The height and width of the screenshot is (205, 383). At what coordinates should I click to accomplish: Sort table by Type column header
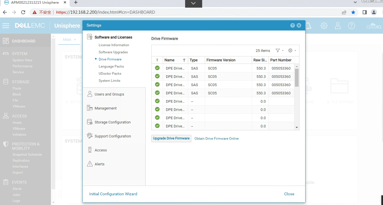click(x=197, y=60)
